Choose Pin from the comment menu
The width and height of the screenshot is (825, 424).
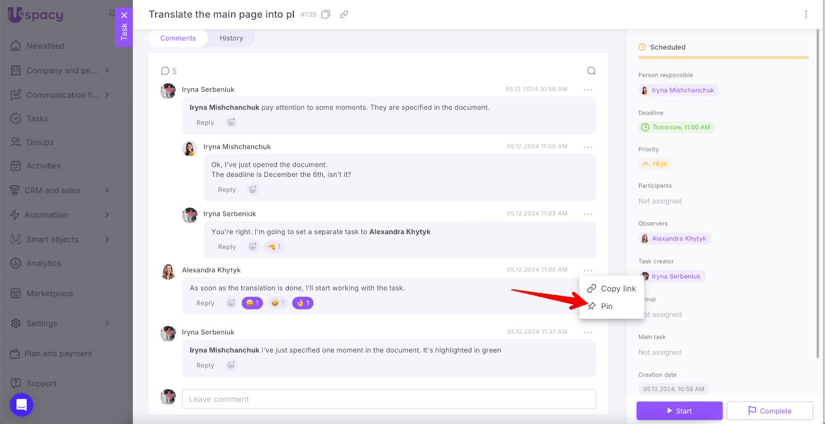coord(606,306)
